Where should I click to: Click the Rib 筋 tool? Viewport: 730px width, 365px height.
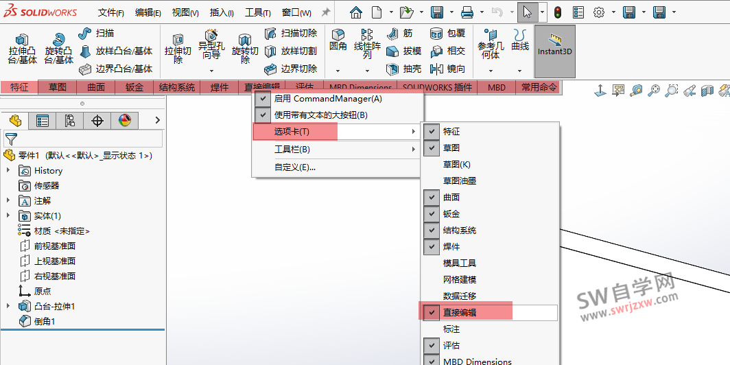click(x=399, y=34)
